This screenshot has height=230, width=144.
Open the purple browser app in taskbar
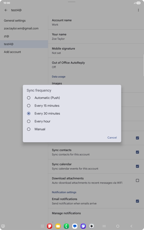pos(83,226)
